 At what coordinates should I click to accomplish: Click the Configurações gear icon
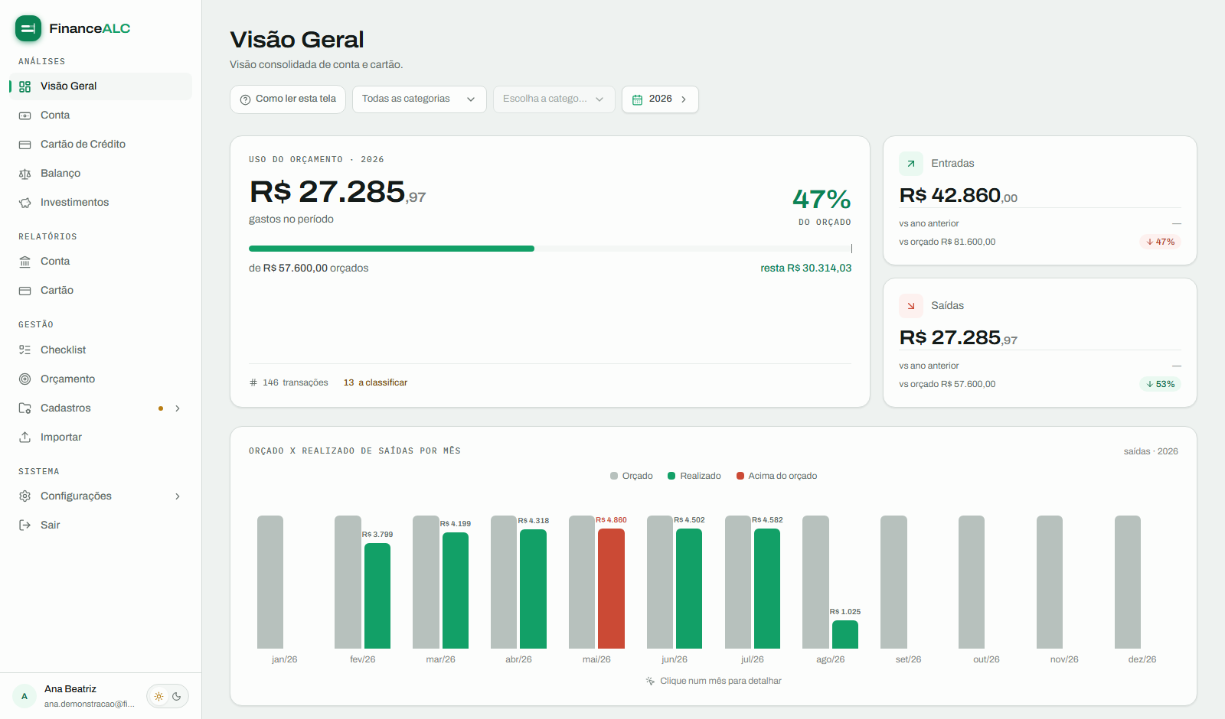[x=24, y=496]
